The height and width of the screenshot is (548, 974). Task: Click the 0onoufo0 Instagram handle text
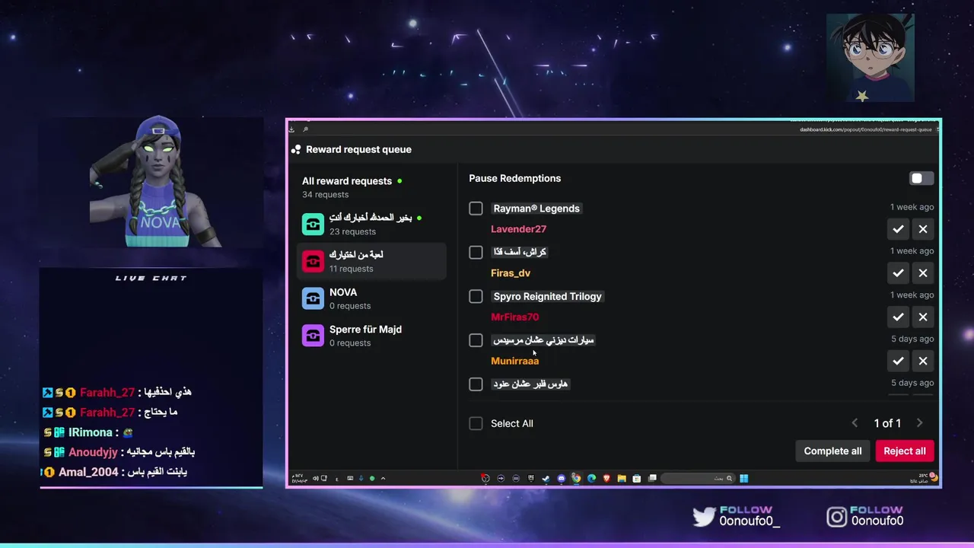pyautogui.click(x=877, y=521)
